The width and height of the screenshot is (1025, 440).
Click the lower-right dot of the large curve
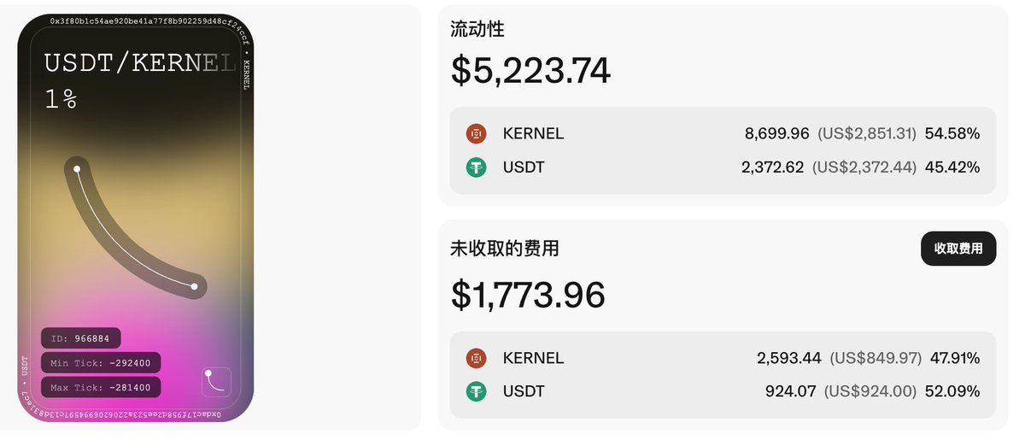[195, 287]
